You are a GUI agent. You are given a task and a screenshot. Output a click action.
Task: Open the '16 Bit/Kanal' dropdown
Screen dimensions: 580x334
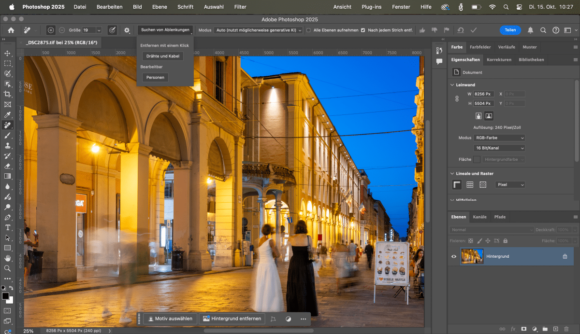499,148
